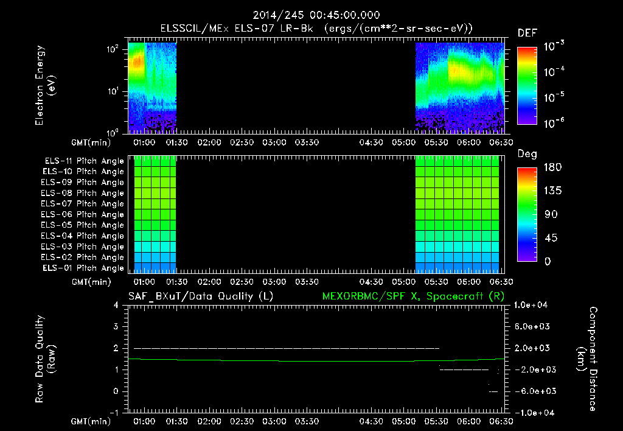Viewport: 623px width, 431px height.
Task: Select the data quality axis tick value 3
Action: point(116,327)
